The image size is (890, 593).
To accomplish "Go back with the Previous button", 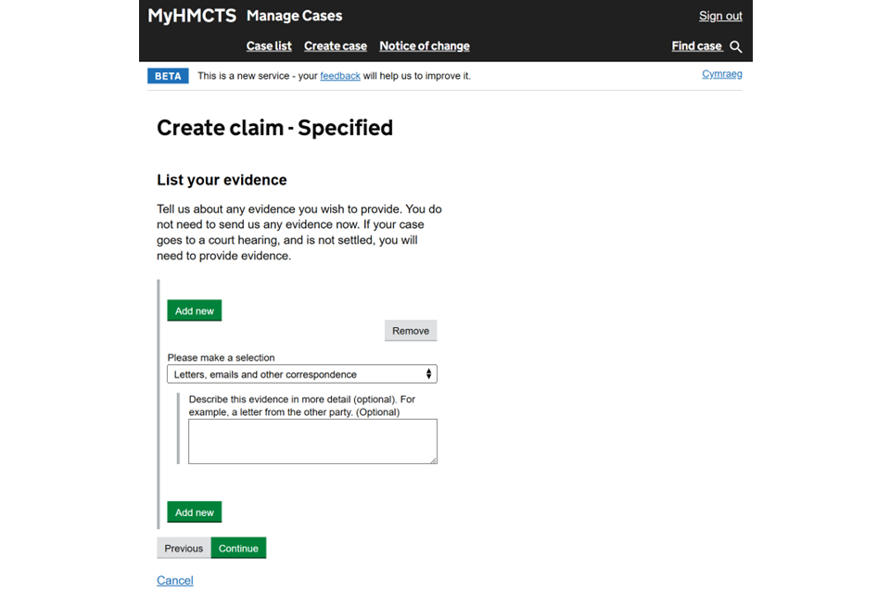I will point(184,549).
